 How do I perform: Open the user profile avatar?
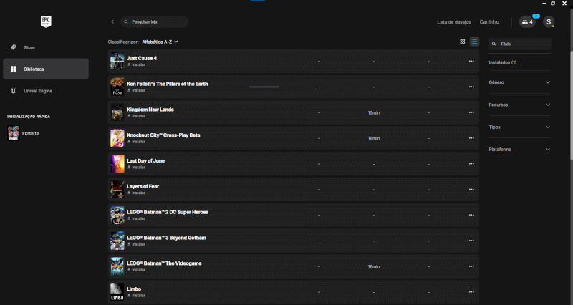tap(549, 22)
